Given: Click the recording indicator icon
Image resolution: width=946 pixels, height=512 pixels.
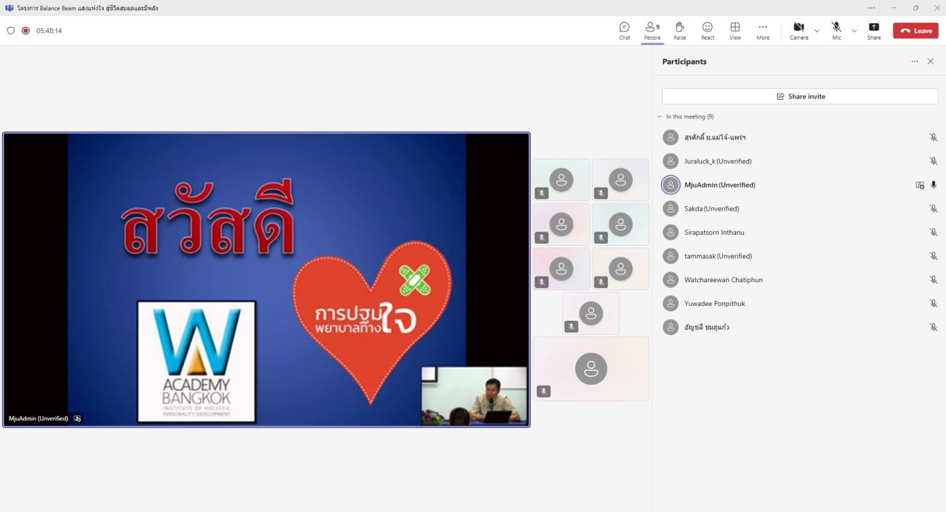Looking at the screenshot, I should (26, 31).
